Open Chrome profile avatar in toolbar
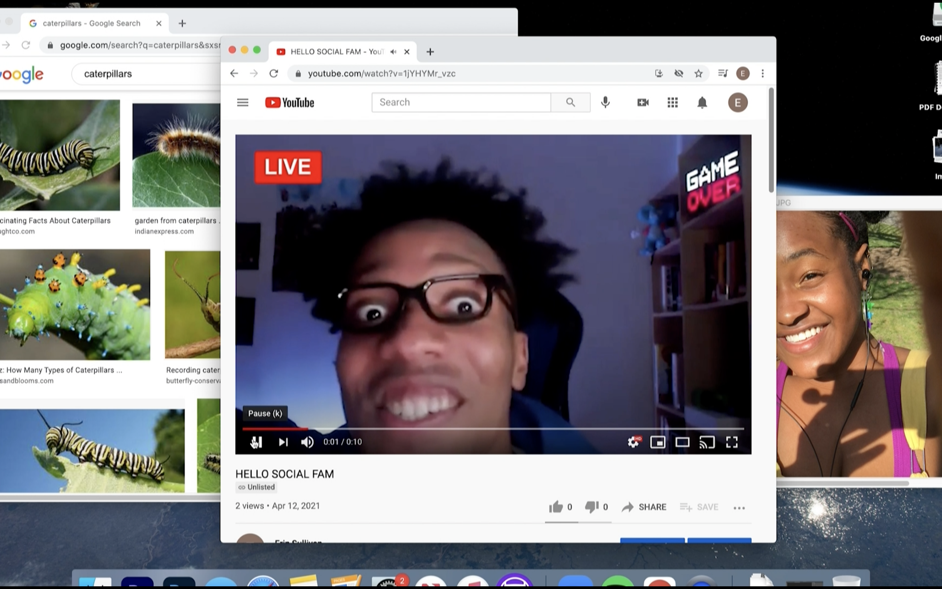This screenshot has width=942, height=589. coord(743,73)
